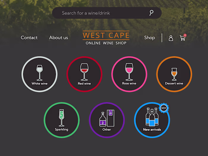View the New arrivals bottles icon
This screenshot has height=156, width=208.
click(152, 117)
